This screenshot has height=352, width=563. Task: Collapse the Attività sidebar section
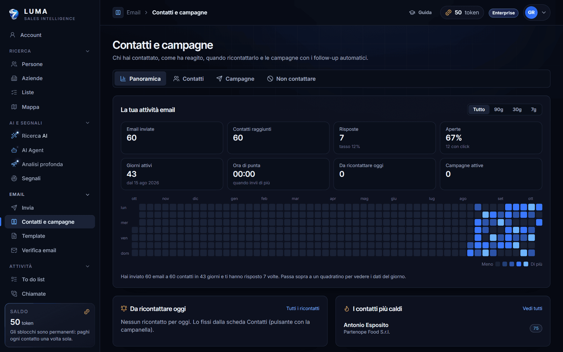(88, 266)
